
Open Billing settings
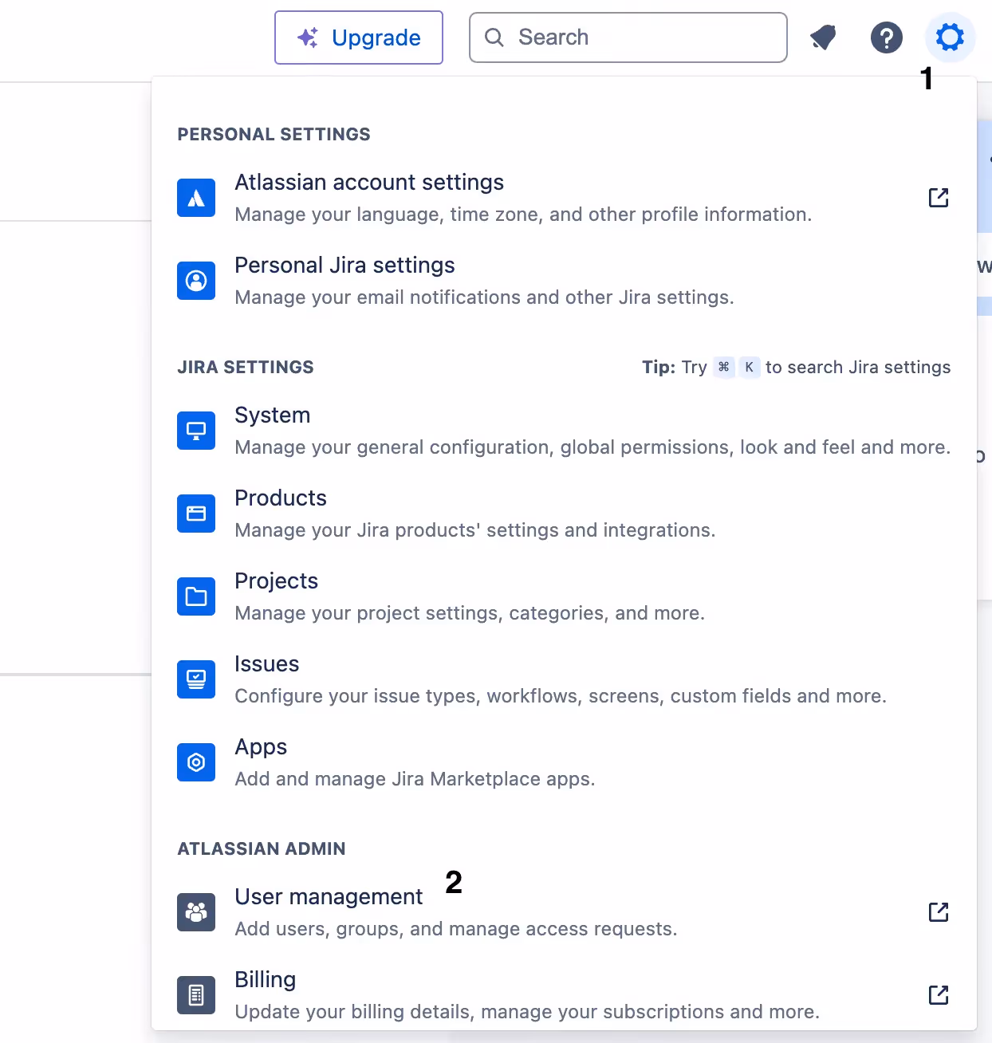point(266,980)
